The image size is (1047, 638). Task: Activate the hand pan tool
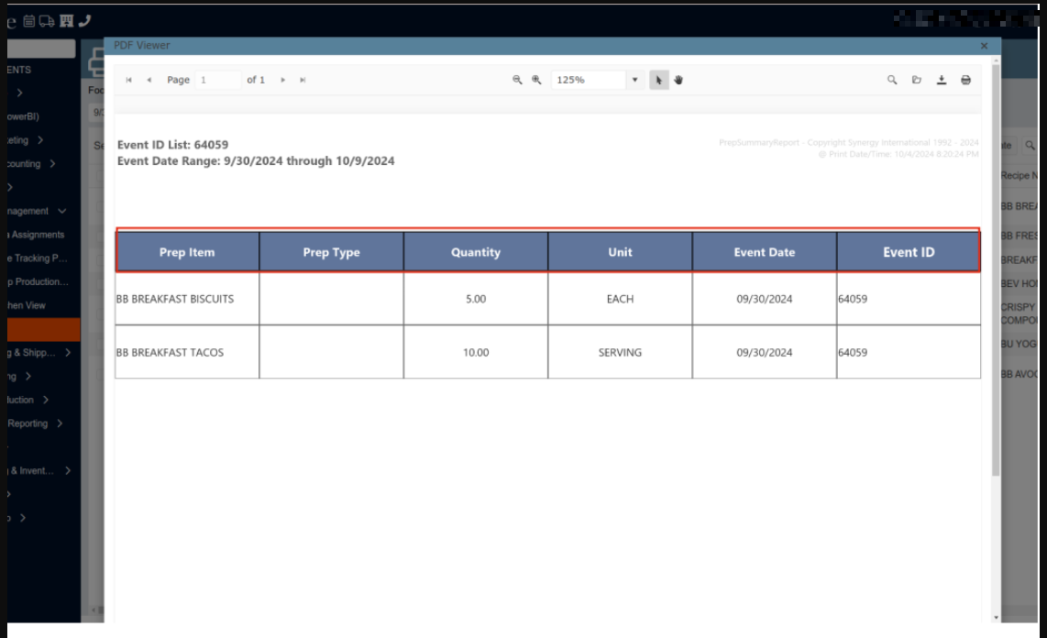(x=679, y=80)
